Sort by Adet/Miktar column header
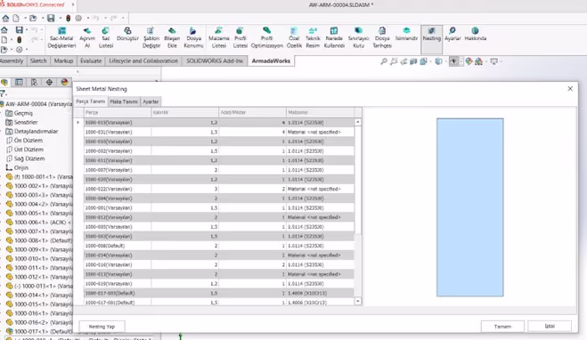Image resolution: width=587 pixels, height=340 pixels. point(252,112)
